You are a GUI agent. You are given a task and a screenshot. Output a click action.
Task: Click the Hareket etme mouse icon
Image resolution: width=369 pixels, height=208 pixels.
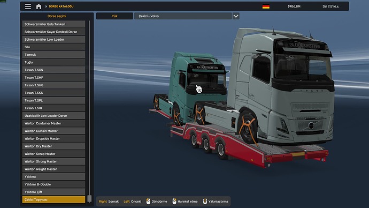click(x=174, y=201)
